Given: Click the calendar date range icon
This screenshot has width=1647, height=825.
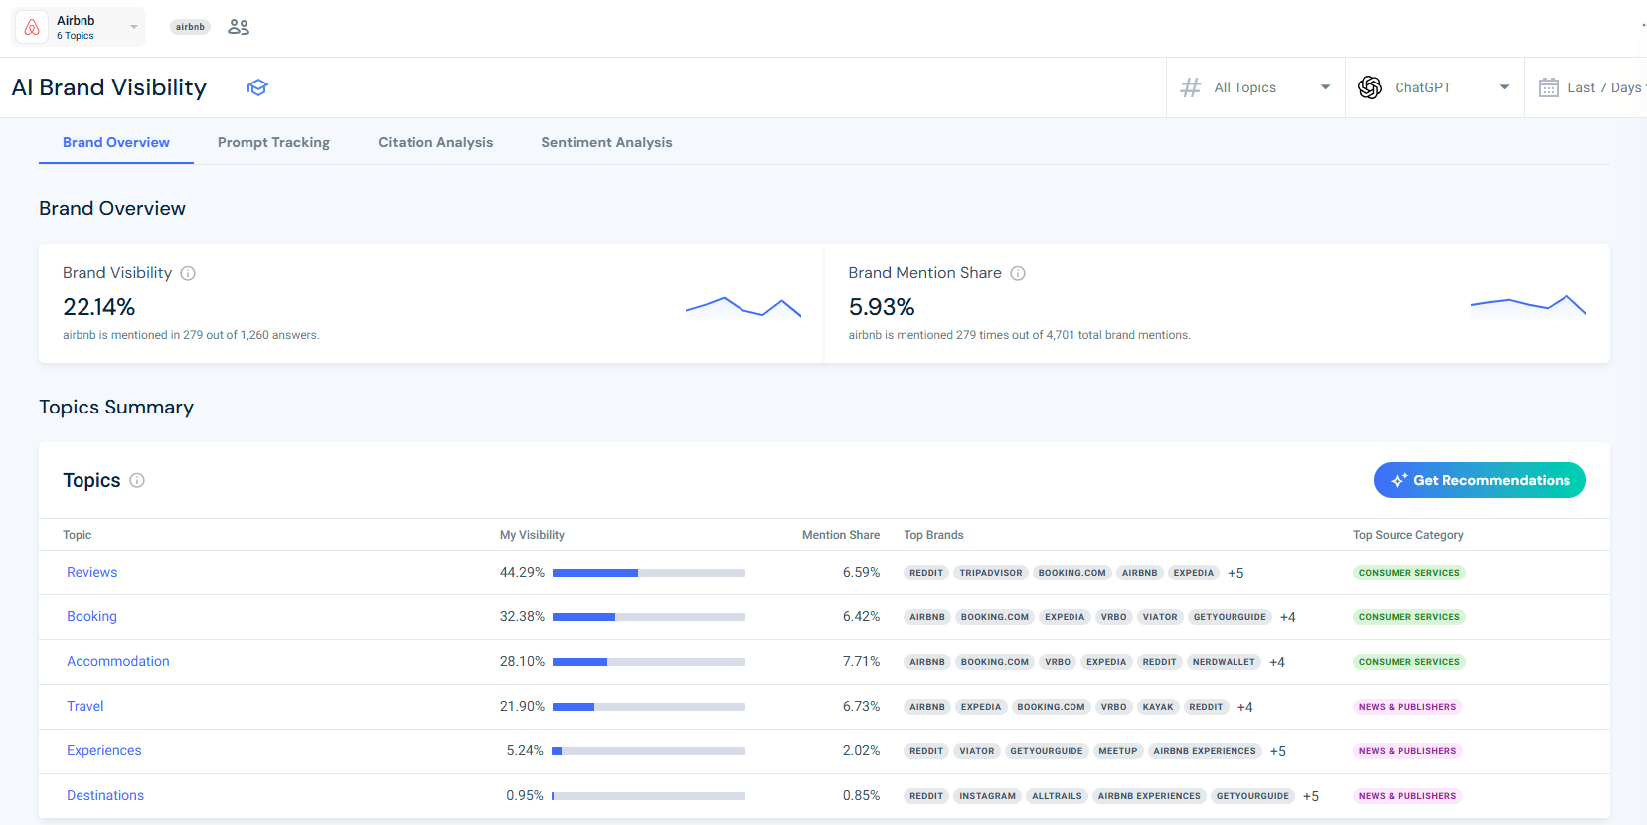Looking at the screenshot, I should point(1549,87).
